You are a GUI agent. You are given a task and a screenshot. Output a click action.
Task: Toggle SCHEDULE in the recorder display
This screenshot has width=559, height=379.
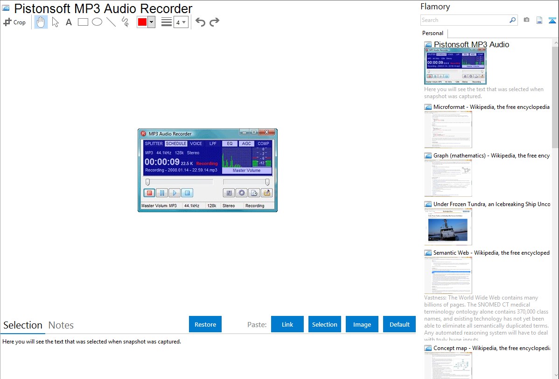[176, 143]
